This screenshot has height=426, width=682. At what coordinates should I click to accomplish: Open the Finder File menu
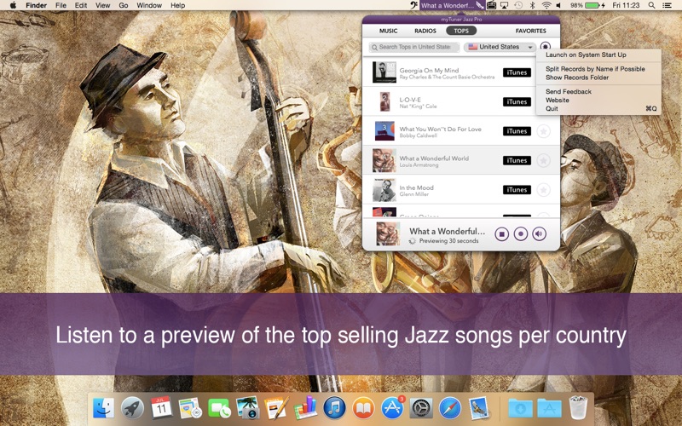[x=61, y=5]
